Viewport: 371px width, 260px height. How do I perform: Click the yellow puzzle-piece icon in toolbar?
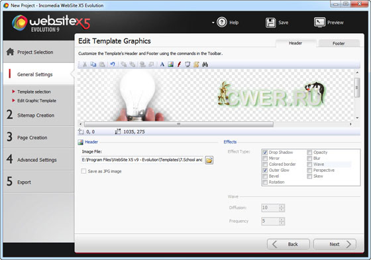point(196,64)
